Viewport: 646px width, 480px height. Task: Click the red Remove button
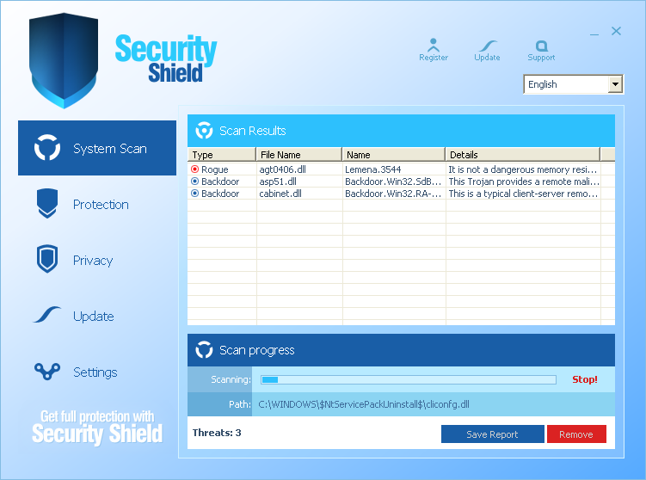coord(575,434)
